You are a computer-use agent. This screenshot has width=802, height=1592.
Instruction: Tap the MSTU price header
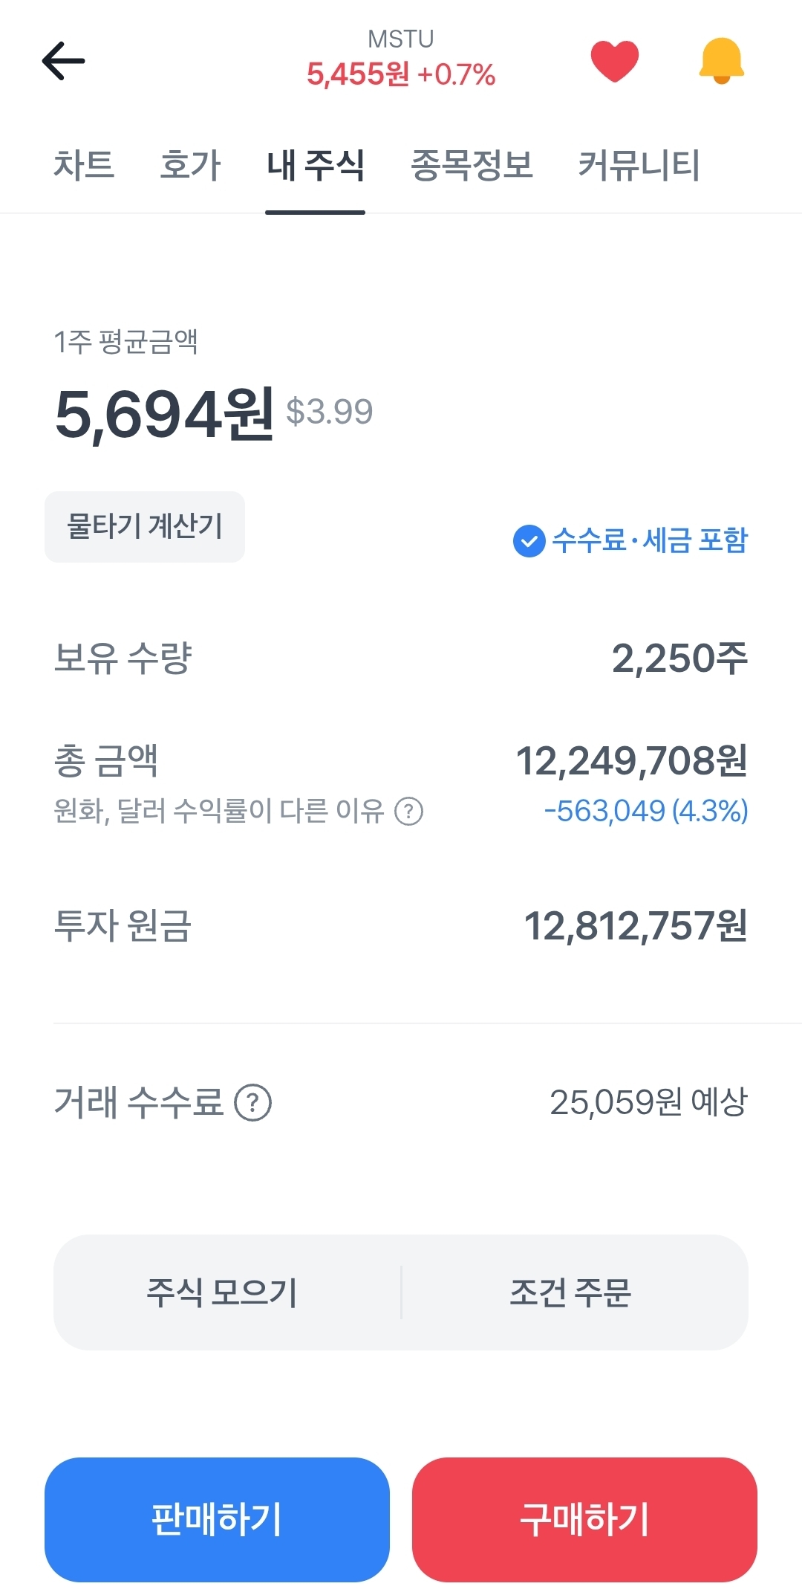[x=401, y=59]
